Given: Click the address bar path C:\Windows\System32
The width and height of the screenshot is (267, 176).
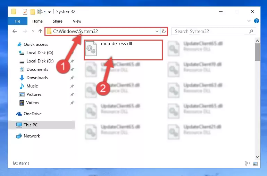Looking at the screenshot, I should (75, 31).
